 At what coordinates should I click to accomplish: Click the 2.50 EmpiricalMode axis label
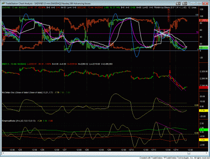202,123
